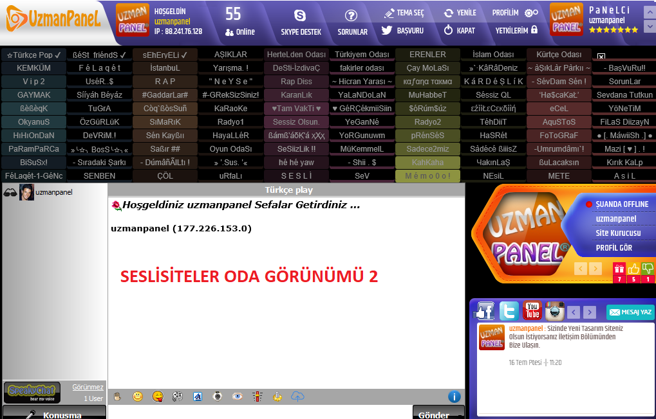Click the cloud upload icon
This screenshot has width=656, height=419.
tap(297, 397)
